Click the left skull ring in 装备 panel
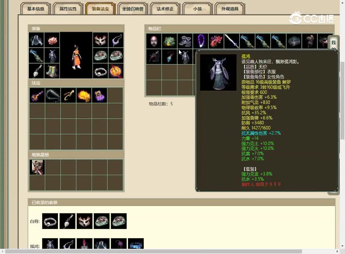Image resolution: width=345 pixels, height=254 pixels. click(x=100, y=54)
